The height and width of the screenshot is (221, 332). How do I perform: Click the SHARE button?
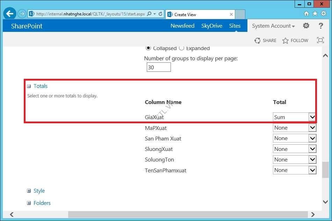click(x=265, y=40)
